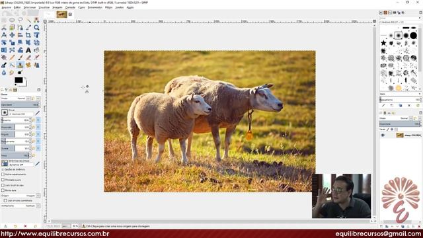Select the Blur/Sharpen droplet tool

(x=4, y=72)
